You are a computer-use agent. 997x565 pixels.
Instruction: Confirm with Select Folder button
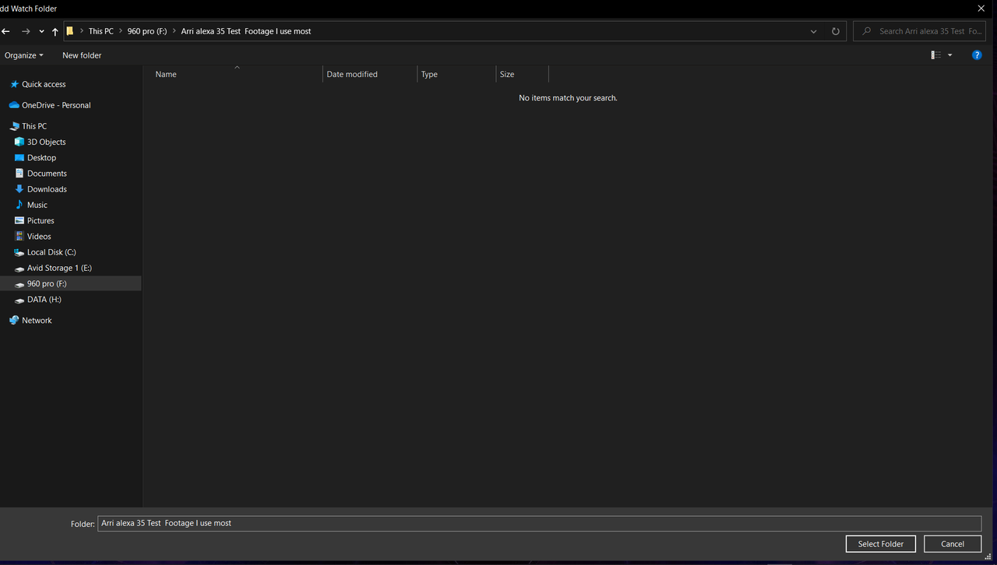[881, 544]
